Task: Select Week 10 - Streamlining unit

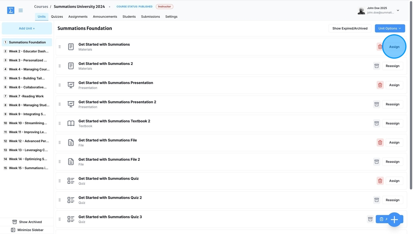Action: (27, 123)
